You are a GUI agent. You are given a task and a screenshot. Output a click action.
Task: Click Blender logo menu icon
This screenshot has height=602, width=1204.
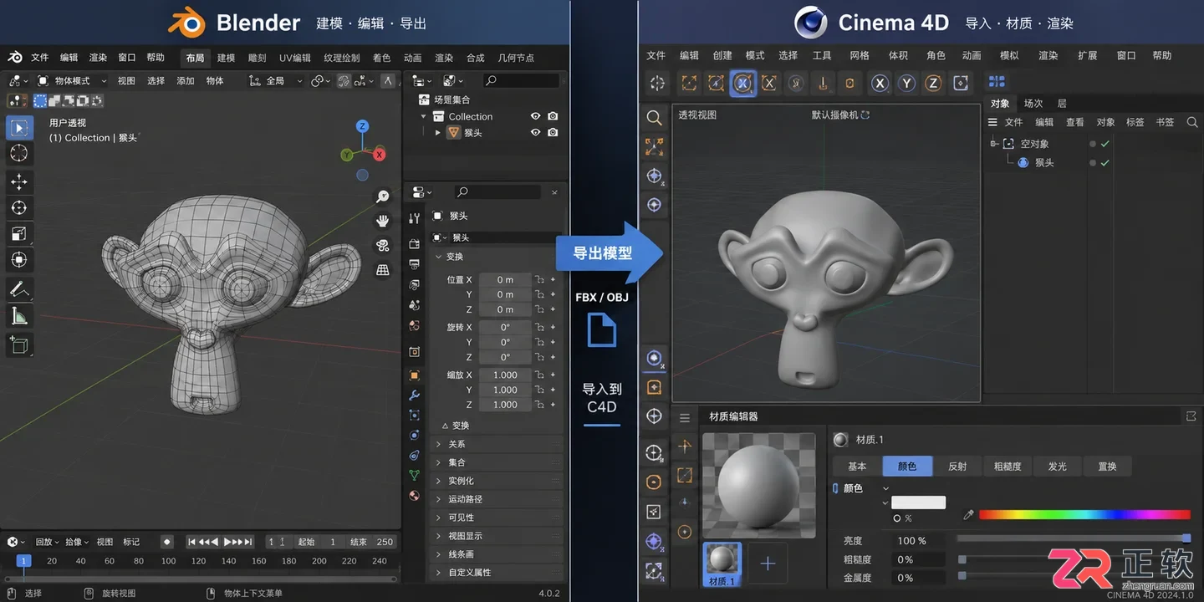click(15, 57)
